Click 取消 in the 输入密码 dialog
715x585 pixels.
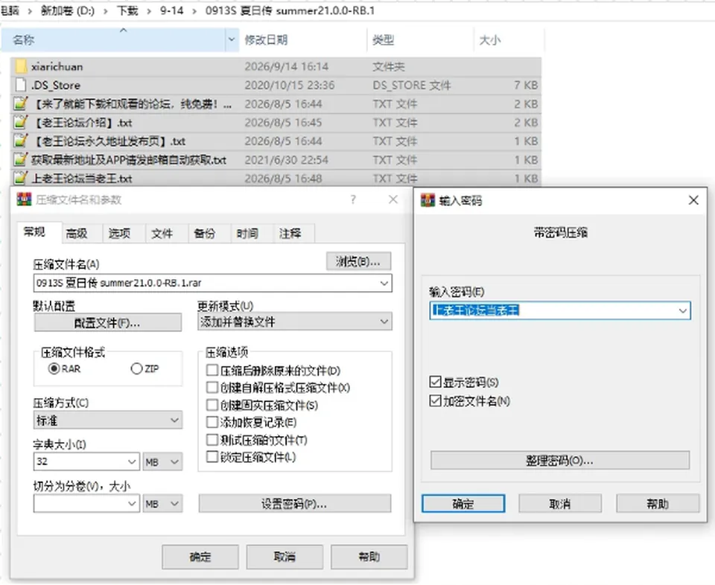(x=560, y=503)
